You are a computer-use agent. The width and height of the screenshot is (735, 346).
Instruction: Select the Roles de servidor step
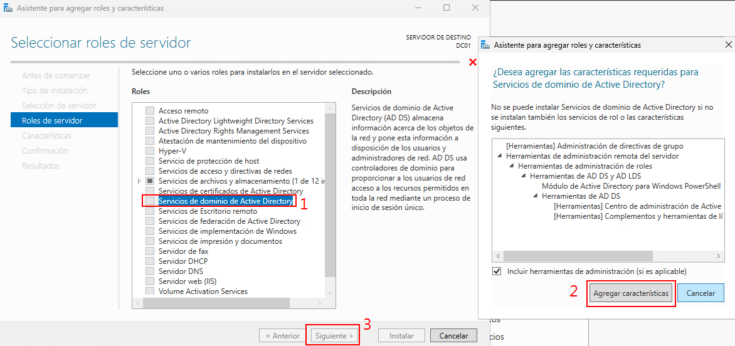(x=52, y=120)
